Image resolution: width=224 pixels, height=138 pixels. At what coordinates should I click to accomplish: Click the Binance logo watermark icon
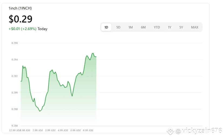[170, 131]
